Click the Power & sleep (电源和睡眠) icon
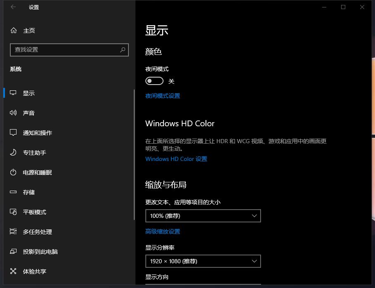The width and height of the screenshot is (375, 288). click(x=14, y=172)
